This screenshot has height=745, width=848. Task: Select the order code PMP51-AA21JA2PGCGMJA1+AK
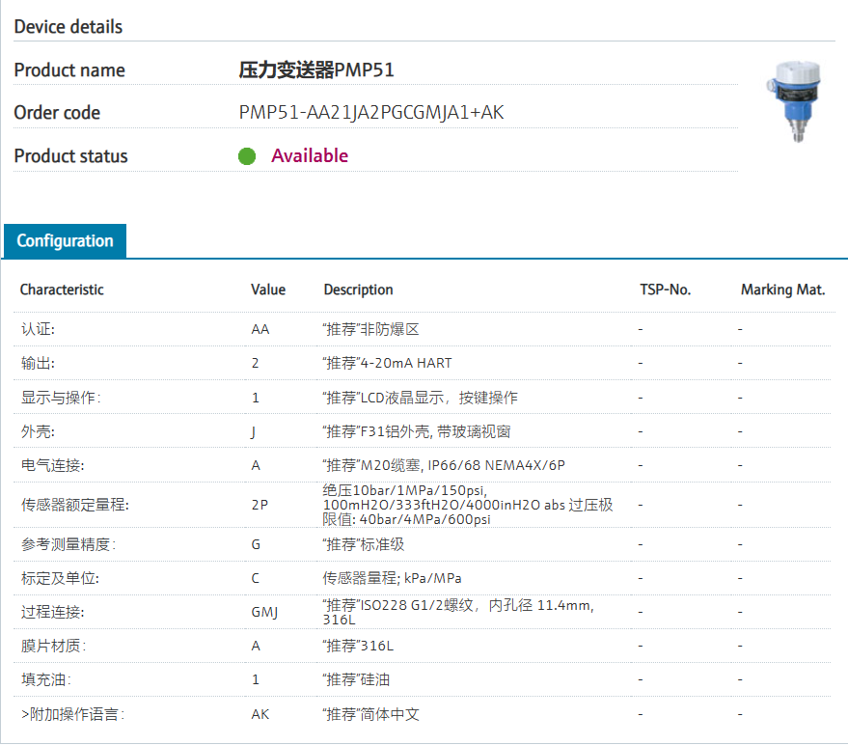[x=370, y=113]
